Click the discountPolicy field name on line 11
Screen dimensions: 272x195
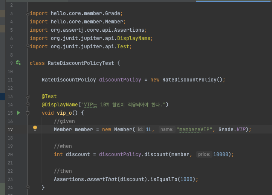point(120,80)
